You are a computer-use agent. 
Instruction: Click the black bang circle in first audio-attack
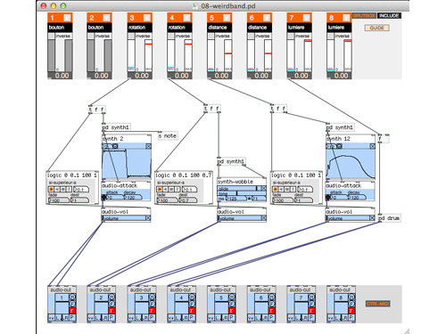(104, 197)
